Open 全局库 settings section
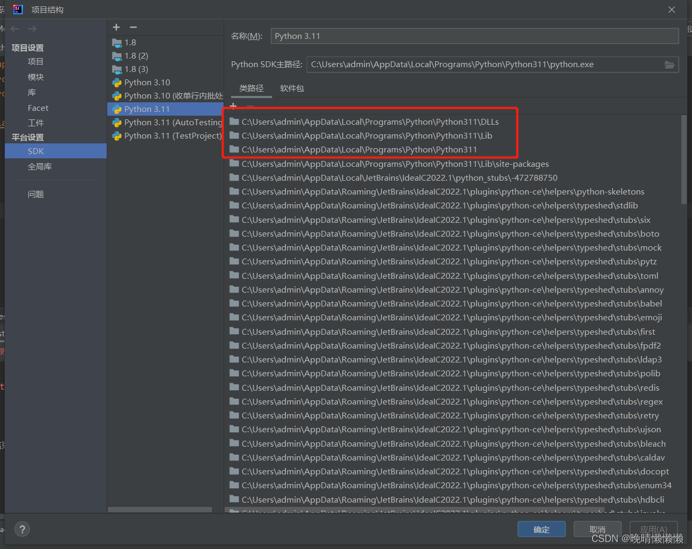This screenshot has height=549, width=692. [x=40, y=167]
